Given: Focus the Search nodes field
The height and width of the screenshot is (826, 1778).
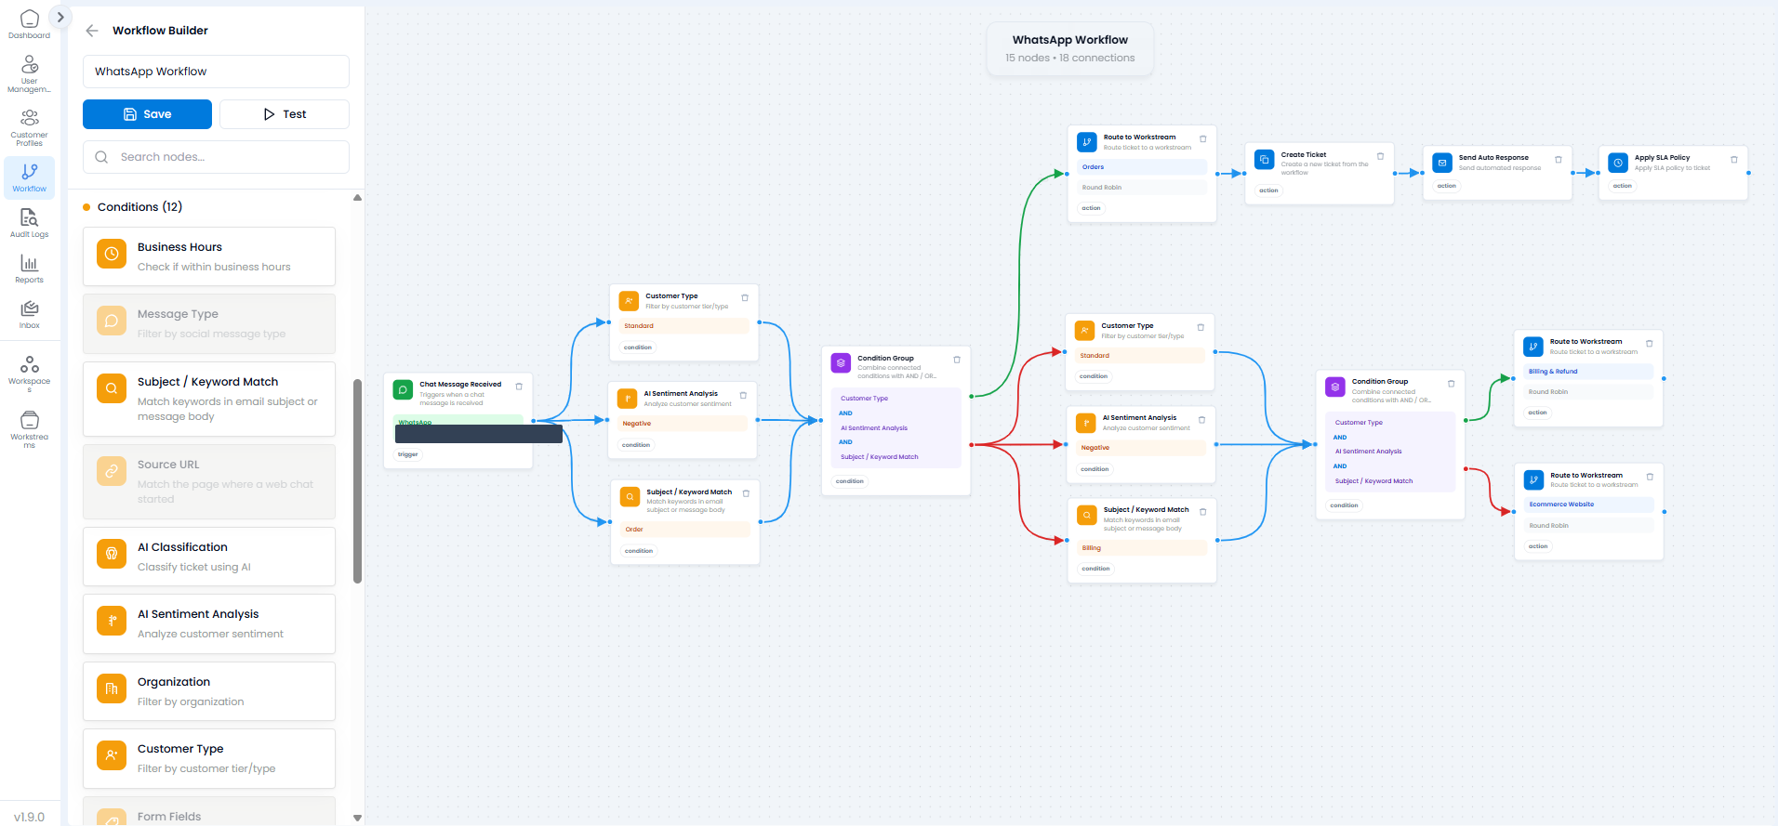Looking at the screenshot, I should [x=216, y=157].
